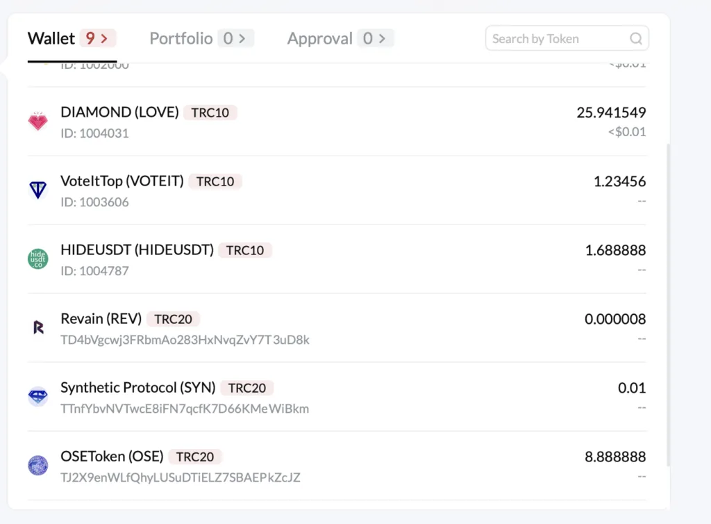Focus the Search by Token field
711x524 pixels.
[x=558, y=39]
